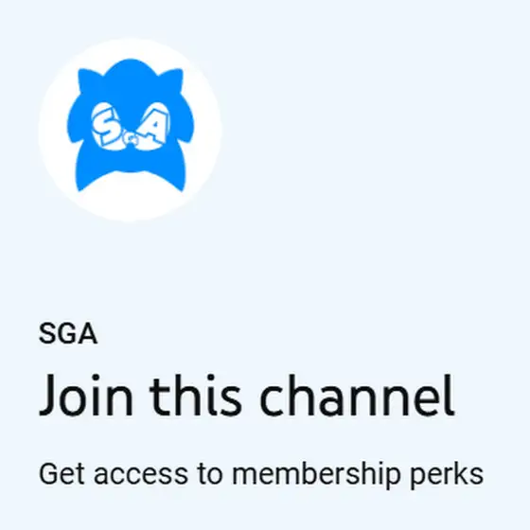Open the SGA channel avatar
This screenshot has width=530, height=530.
coord(131,131)
